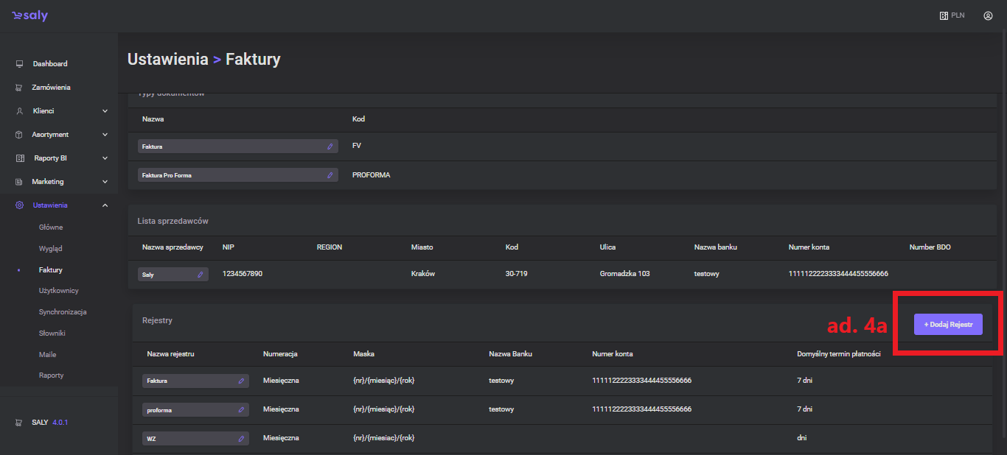This screenshot has height=455, width=1007.
Task: Edit the Saly seller name pencil icon
Action: point(200,275)
